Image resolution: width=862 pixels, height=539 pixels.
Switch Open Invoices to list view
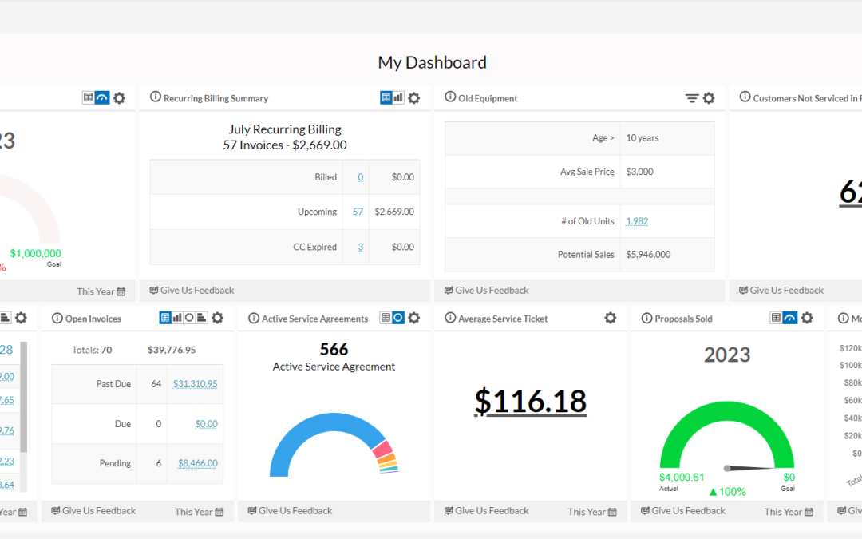(x=202, y=317)
